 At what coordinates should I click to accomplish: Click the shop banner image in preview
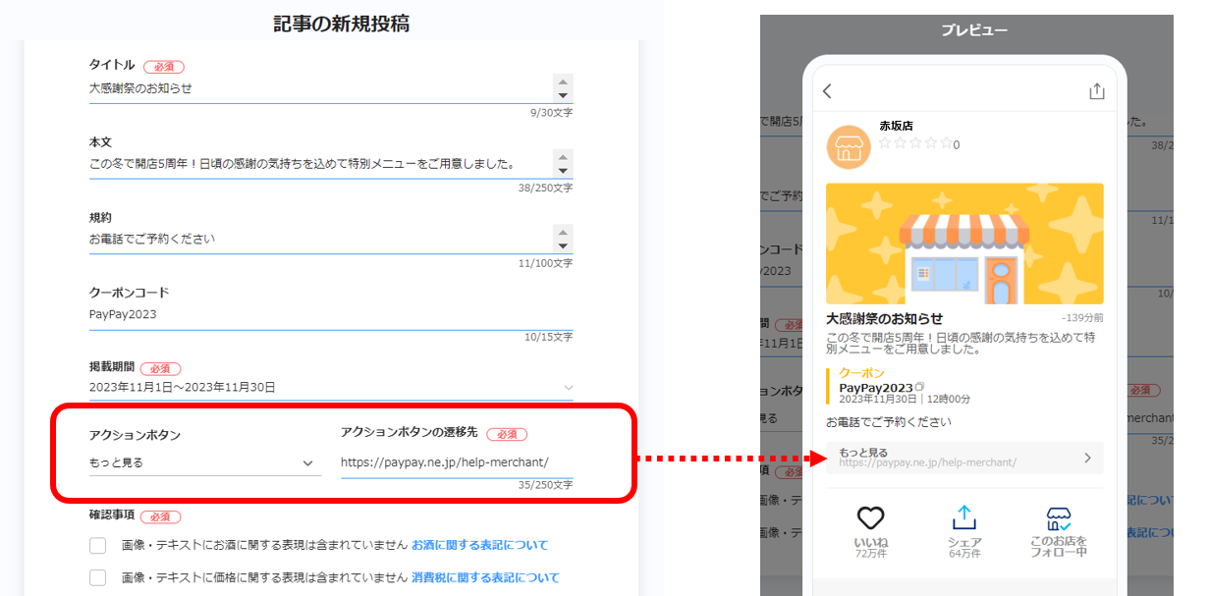pyautogui.click(x=964, y=244)
